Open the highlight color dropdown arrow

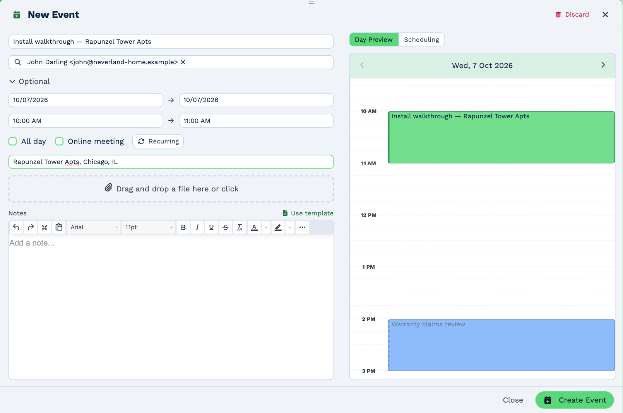click(290, 227)
